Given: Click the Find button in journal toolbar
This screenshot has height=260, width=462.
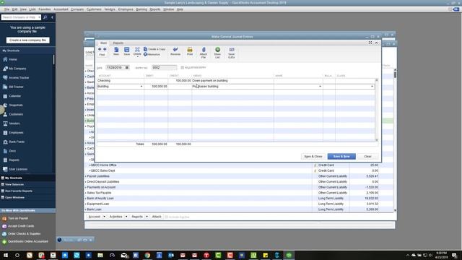Looking at the screenshot, I should point(102,55).
